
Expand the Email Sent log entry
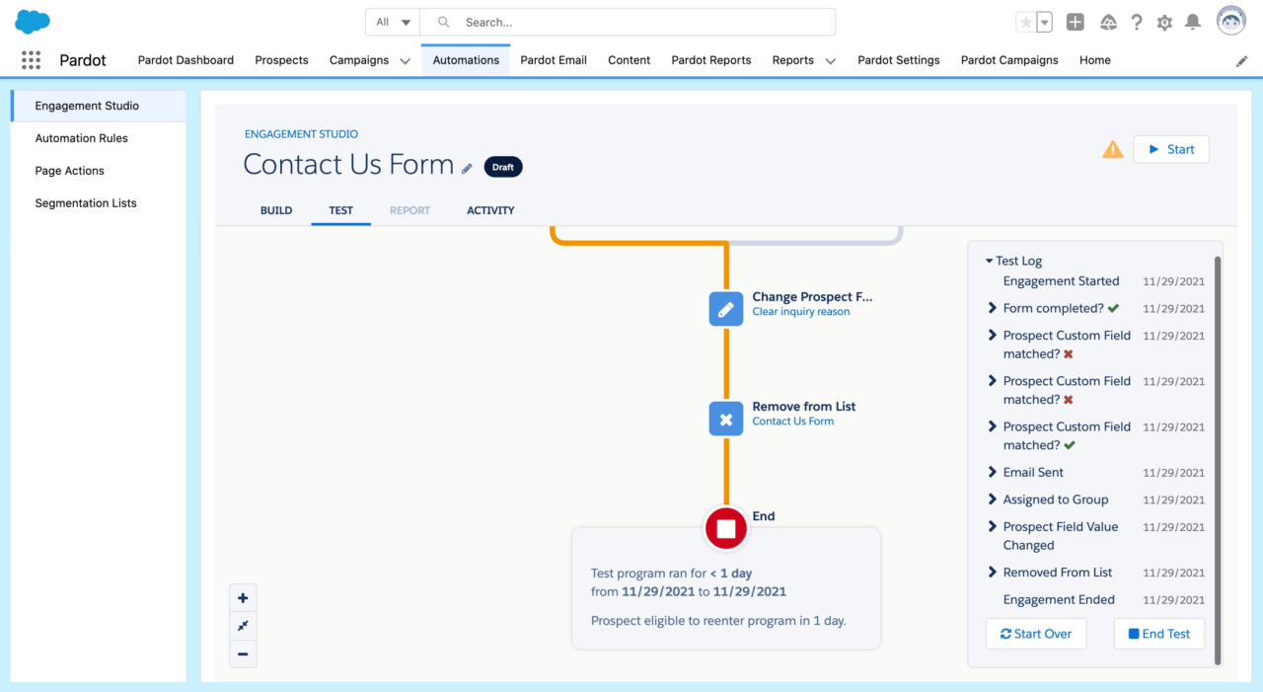pos(993,472)
